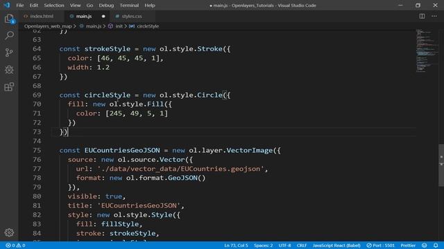
Task: Open the notifications bell in status bar
Action: 436,246
